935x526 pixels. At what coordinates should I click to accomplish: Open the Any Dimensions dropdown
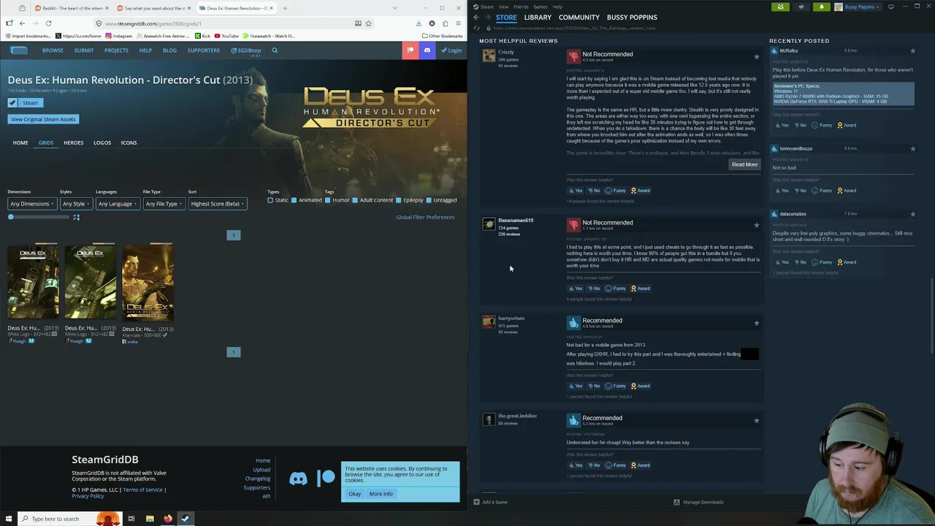click(x=31, y=204)
